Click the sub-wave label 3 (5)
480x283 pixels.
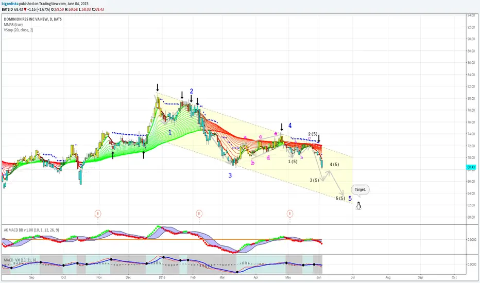[314, 180]
